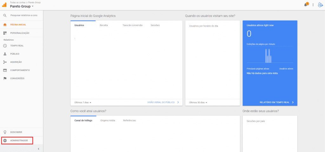
Task: Open Personalização dashboard icon
Action: 5,33
